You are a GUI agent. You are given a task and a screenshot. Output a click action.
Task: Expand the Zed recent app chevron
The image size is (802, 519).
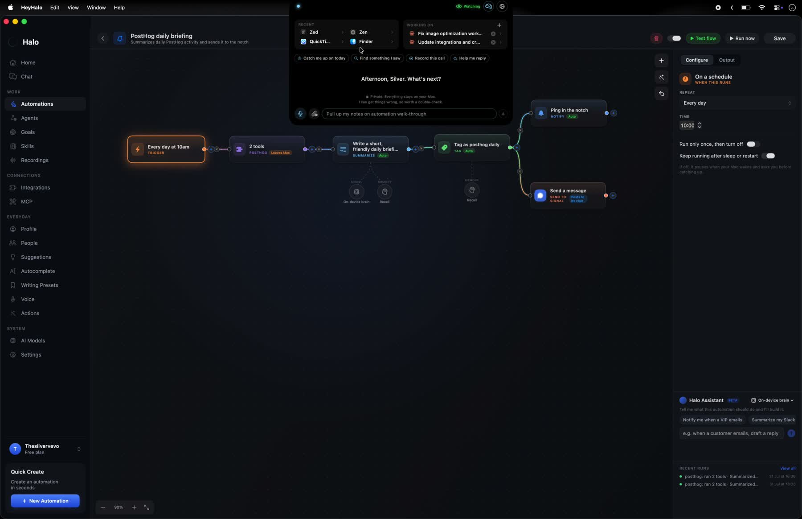point(343,33)
